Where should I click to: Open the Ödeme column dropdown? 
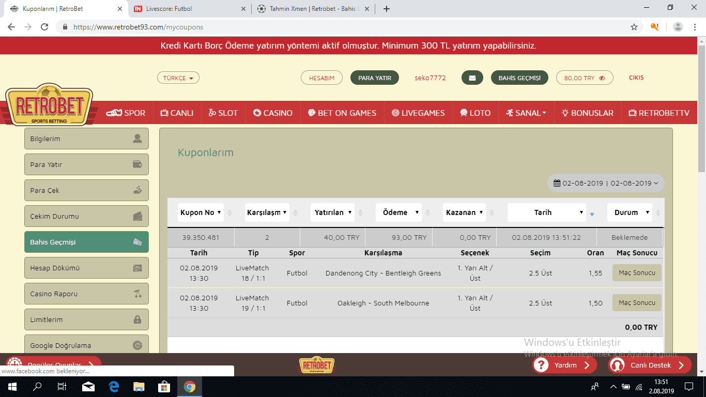399,212
